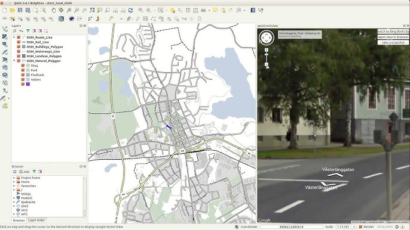The width and height of the screenshot is (410, 230).
Task: Follow lower Västerlånggatan street view arrow
Action: (x=328, y=184)
